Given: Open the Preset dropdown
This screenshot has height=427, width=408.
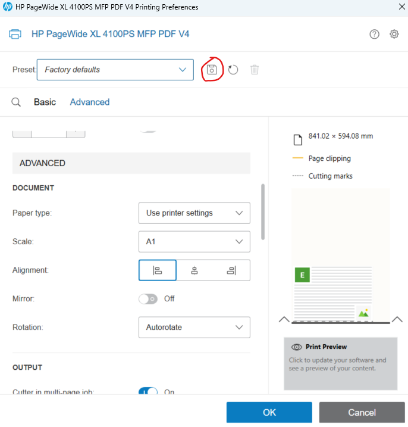Looking at the screenshot, I should tap(115, 70).
